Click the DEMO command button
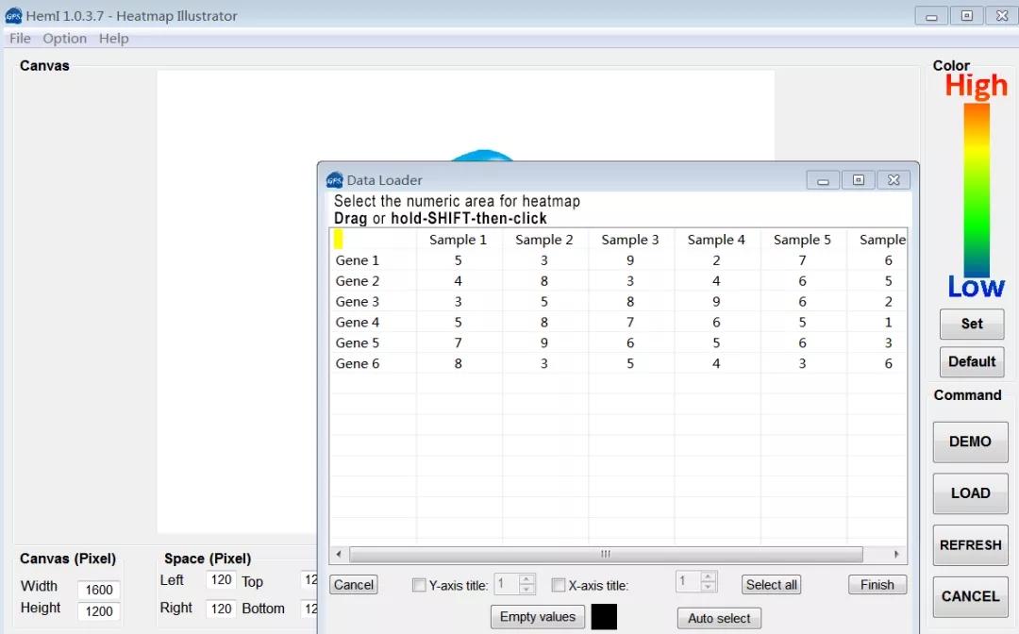This screenshot has height=634, width=1019. [x=970, y=442]
